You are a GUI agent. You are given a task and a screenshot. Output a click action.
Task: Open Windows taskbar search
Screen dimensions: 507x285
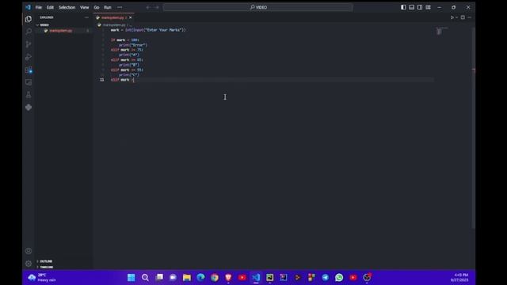click(145, 278)
